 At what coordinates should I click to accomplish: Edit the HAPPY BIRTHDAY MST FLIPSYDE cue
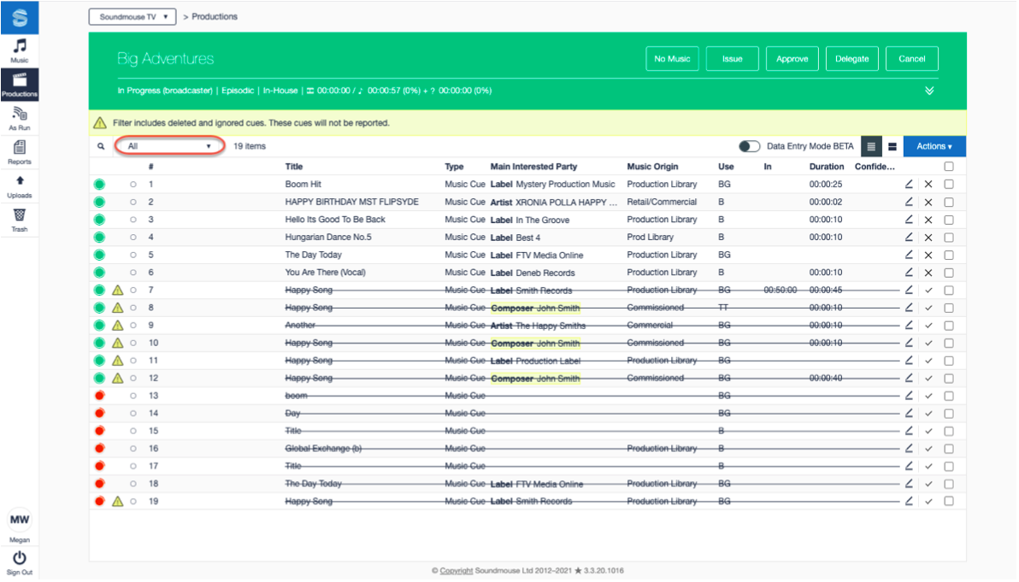point(909,202)
